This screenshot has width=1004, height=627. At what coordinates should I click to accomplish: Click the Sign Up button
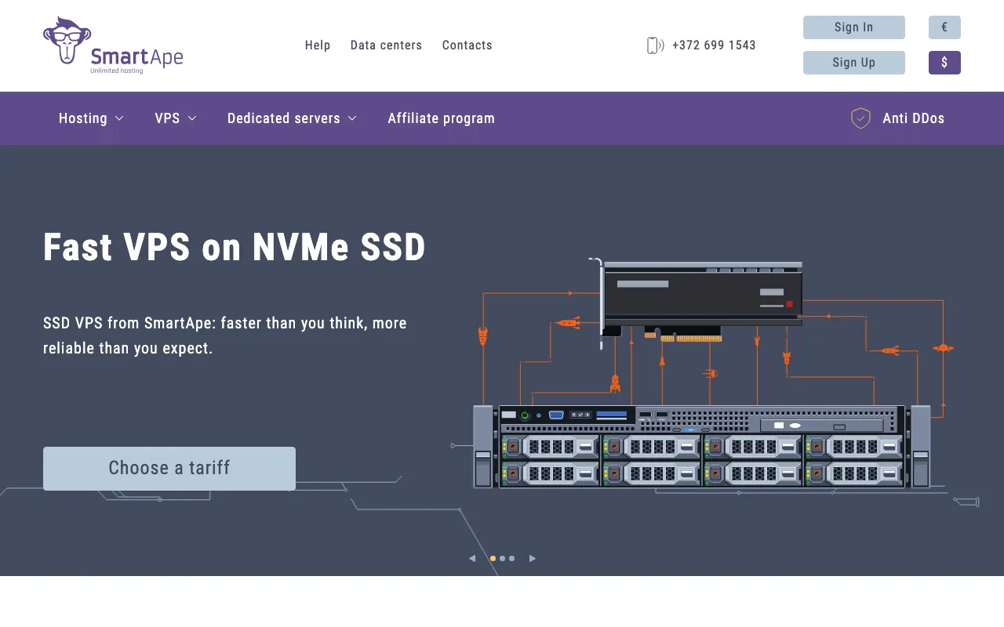(854, 63)
